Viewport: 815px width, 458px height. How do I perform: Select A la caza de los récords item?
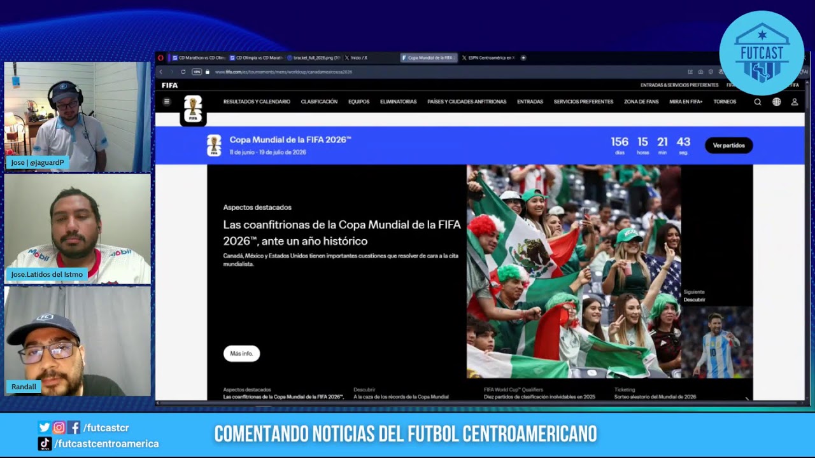(401, 393)
